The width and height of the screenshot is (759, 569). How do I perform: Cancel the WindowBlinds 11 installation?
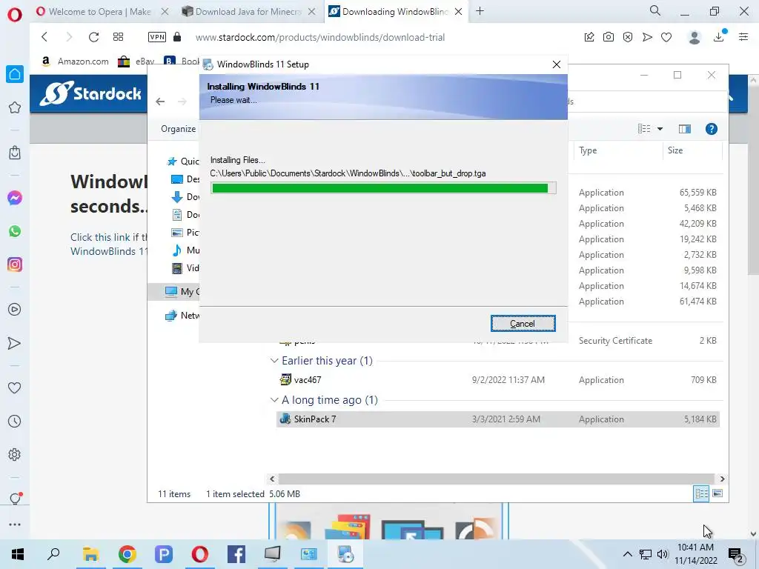click(x=523, y=323)
